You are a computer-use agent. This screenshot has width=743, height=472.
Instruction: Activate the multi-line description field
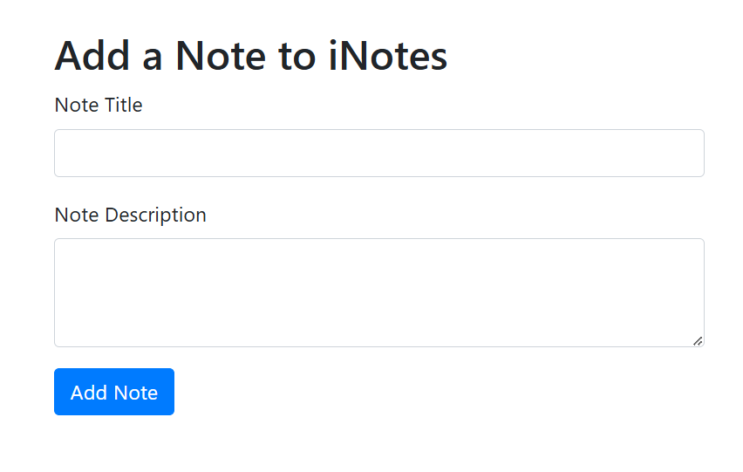coord(378,292)
